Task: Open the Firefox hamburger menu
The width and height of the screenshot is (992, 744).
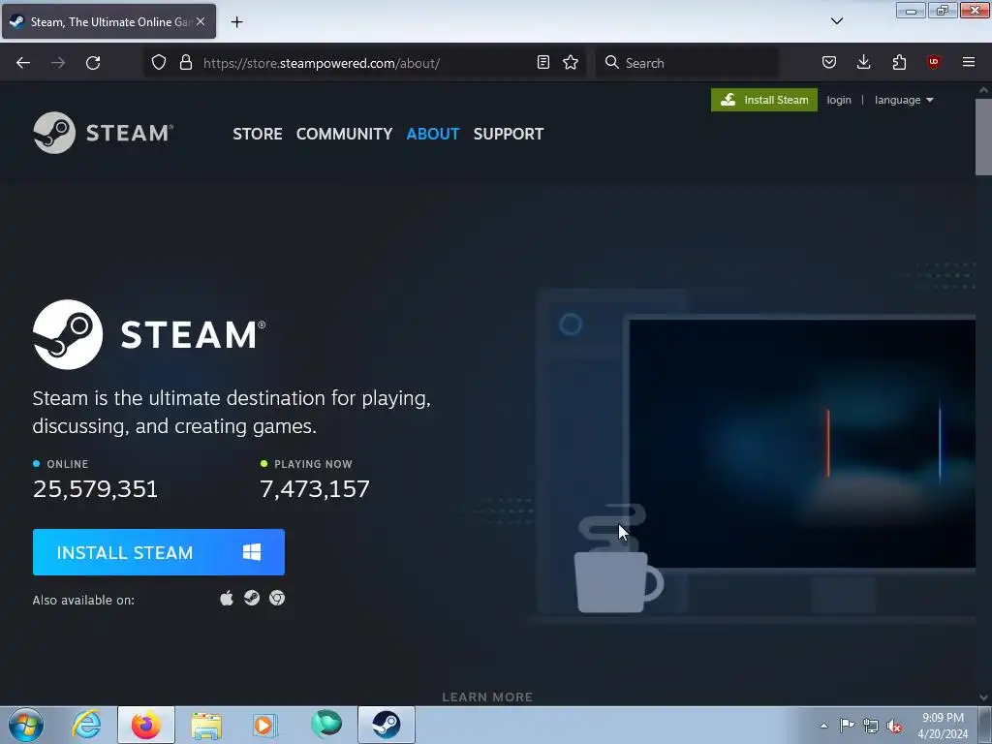Action: pos(969,62)
